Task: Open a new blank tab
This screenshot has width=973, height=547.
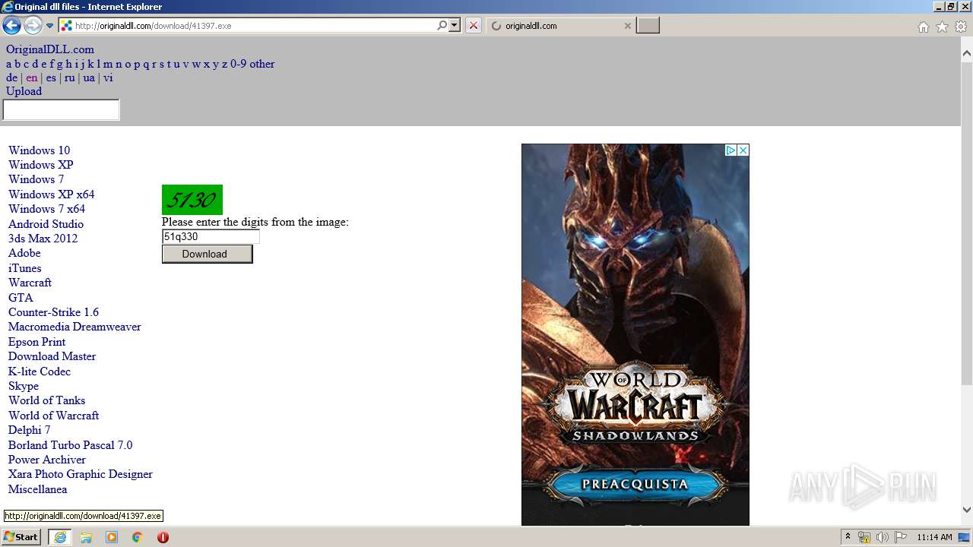Action: coord(648,25)
